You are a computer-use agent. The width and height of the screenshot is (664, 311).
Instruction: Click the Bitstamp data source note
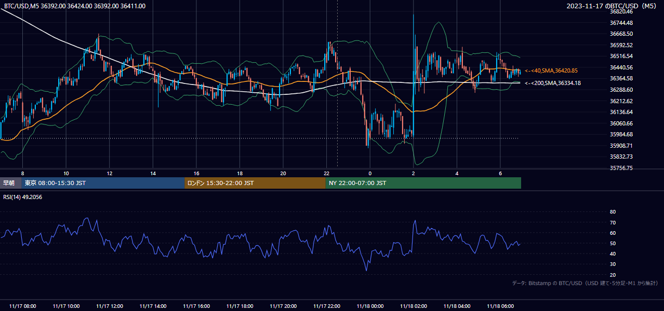click(585, 283)
